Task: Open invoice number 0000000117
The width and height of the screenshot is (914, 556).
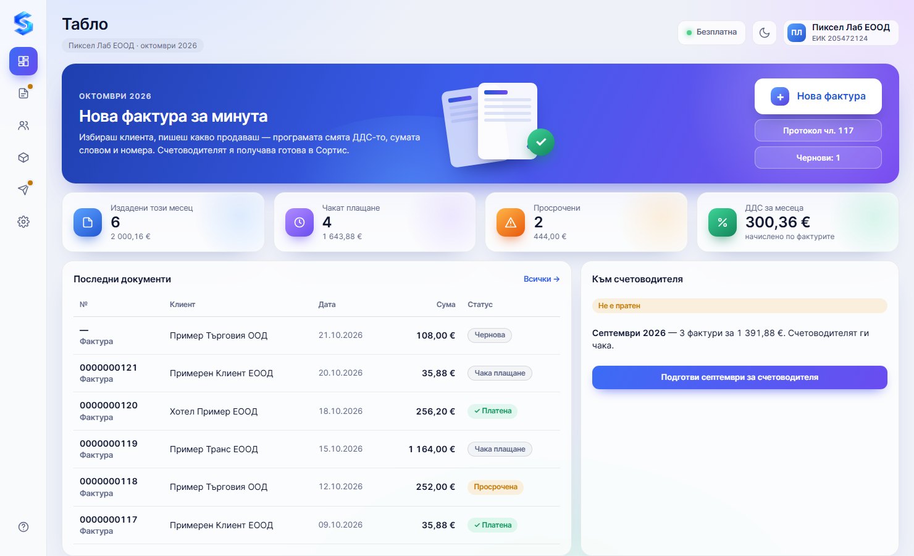Action: point(109,520)
